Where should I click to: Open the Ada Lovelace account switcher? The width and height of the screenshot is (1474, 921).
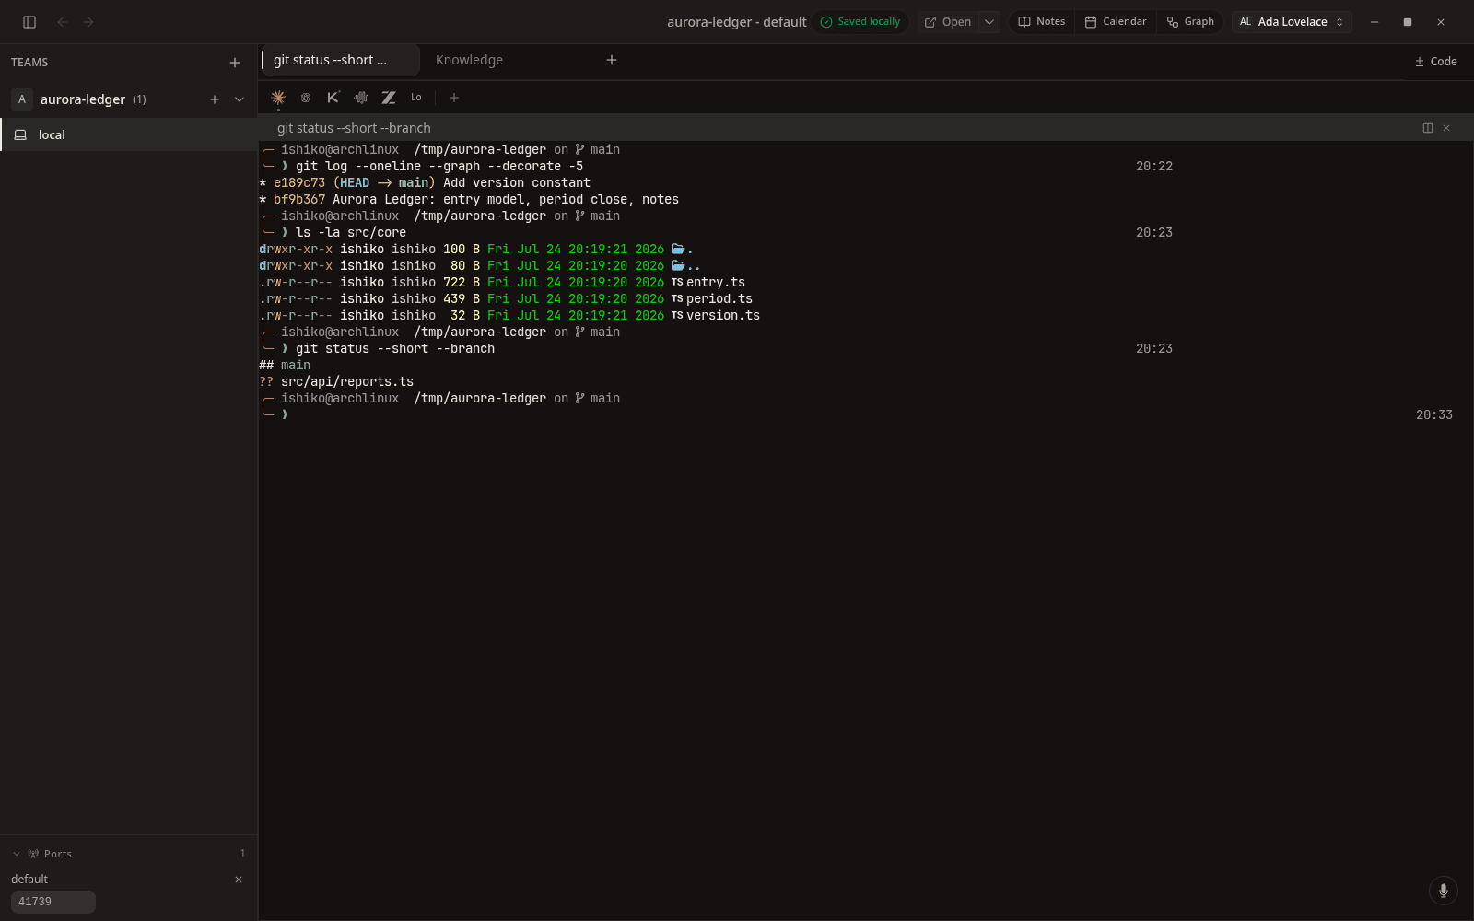[x=1292, y=22]
